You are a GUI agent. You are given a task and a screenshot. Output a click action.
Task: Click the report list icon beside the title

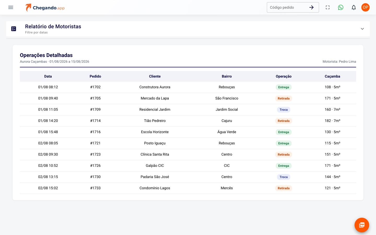pyautogui.click(x=14, y=29)
